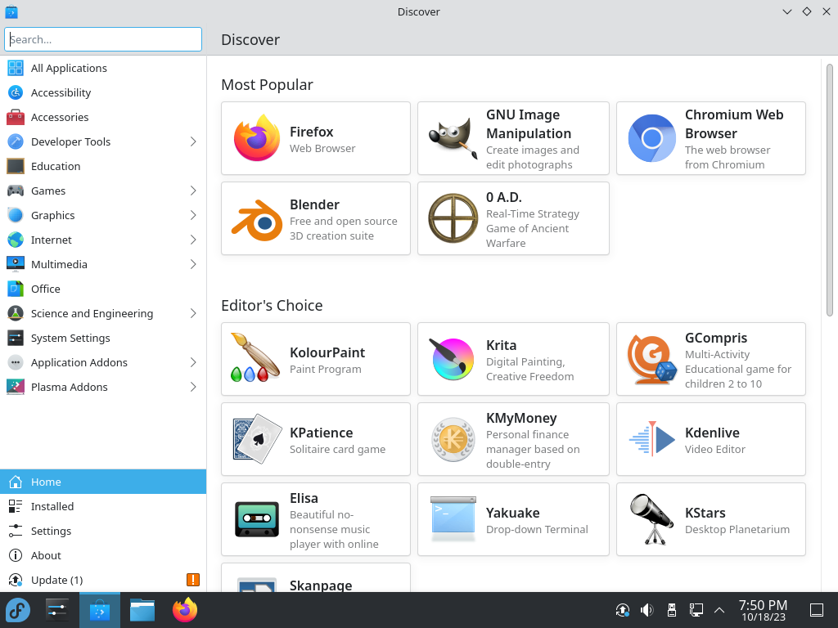Open the Firefox app card icon
Screen dimensions: 838x628
tap(256, 138)
